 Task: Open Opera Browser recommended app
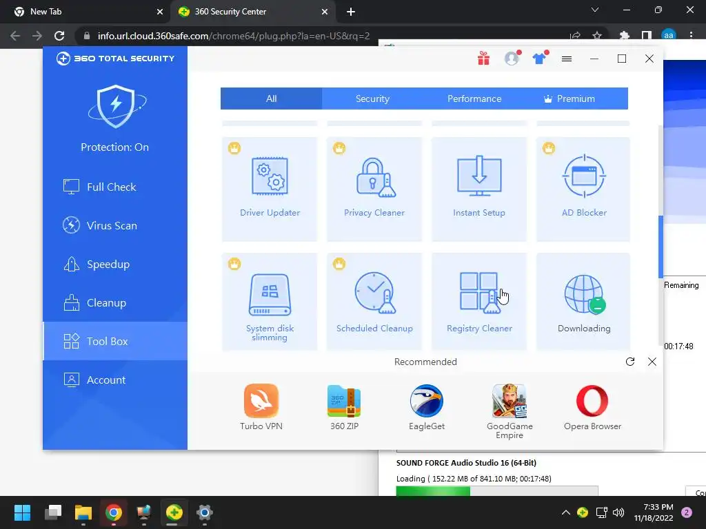592,407
